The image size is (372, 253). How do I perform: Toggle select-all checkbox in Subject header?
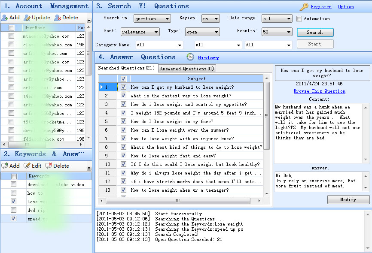[x=123, y=78]
